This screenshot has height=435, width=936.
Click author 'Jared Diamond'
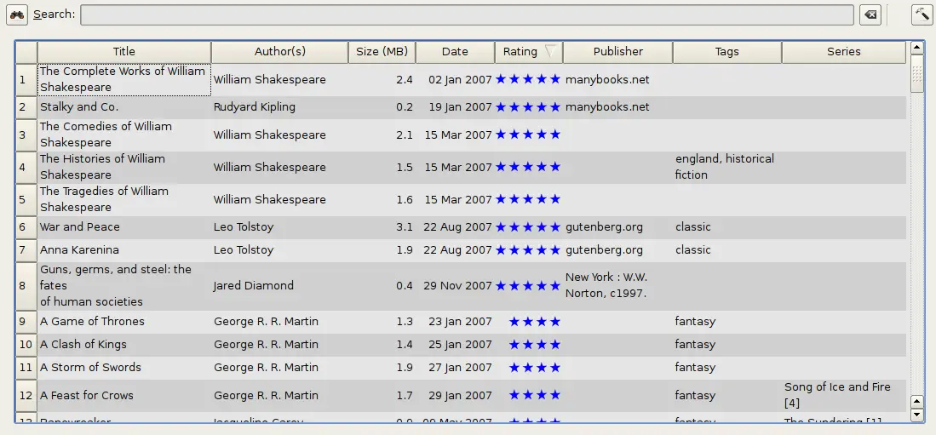254,286
